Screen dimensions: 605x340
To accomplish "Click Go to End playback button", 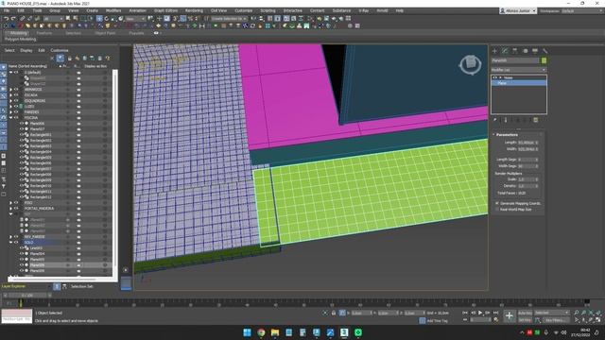I will [x=495, y=313].
